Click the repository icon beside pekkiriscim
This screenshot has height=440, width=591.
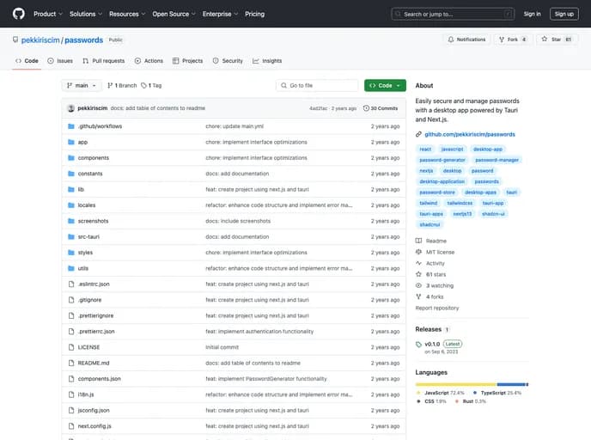click(x=15, y=40)
